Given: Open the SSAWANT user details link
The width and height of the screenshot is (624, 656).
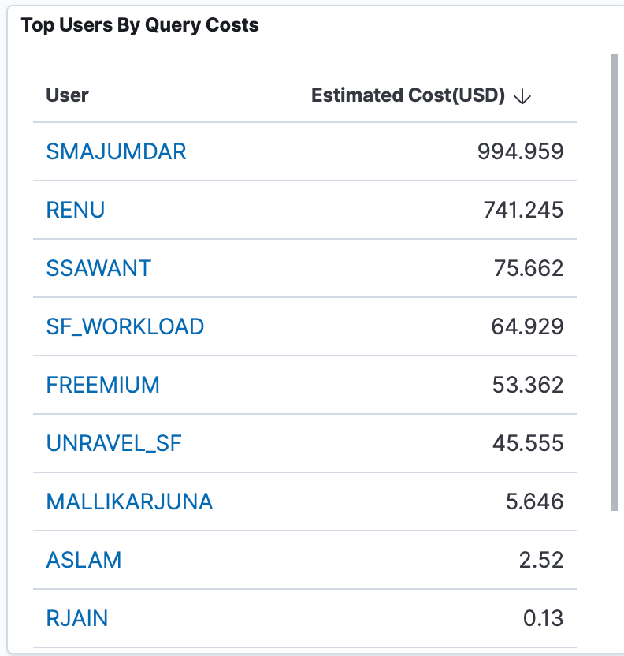Looking at the screenshot, I should [98, 268].
